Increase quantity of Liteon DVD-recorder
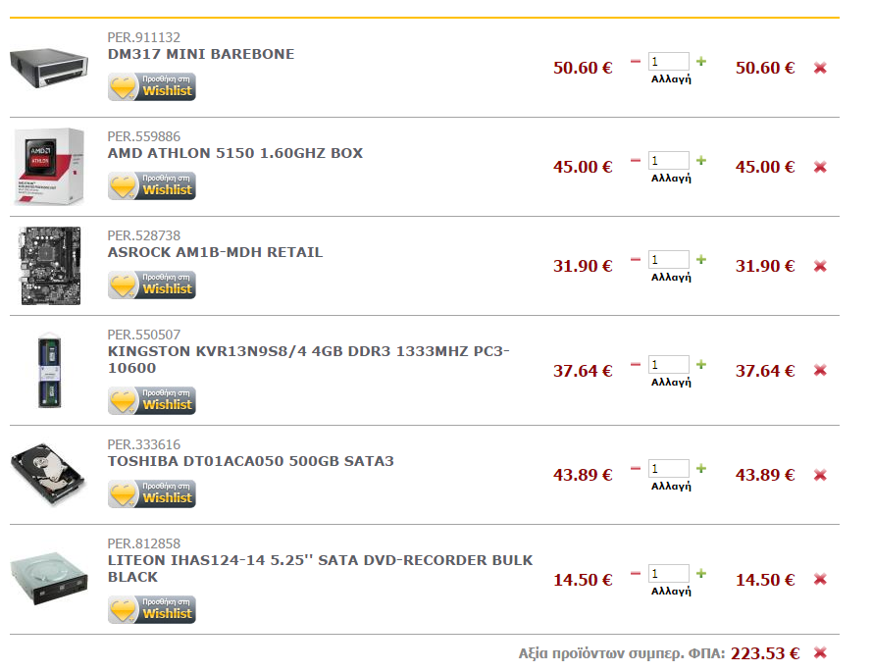 click(x=701, y=573)
